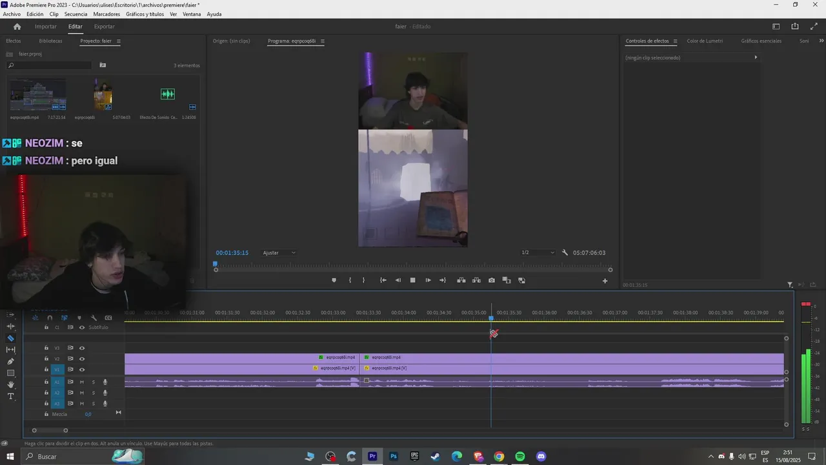Click the caption track options CC icon
The height and width of the screenshot is (465, 826).
pyautogui.click(x=108, y=318)
